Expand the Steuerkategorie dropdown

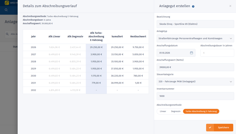(x=231, y=81)
